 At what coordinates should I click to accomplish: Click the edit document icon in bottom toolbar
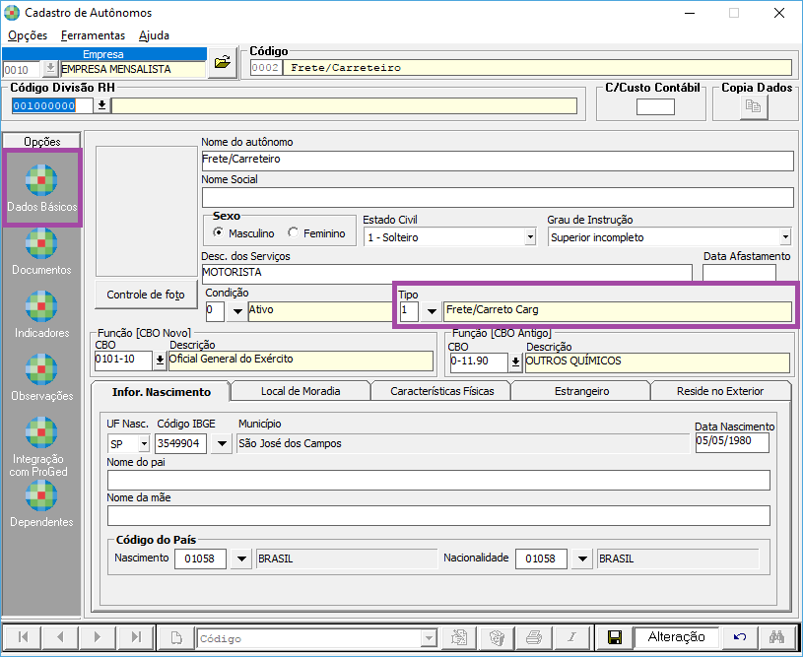point(459,637)
